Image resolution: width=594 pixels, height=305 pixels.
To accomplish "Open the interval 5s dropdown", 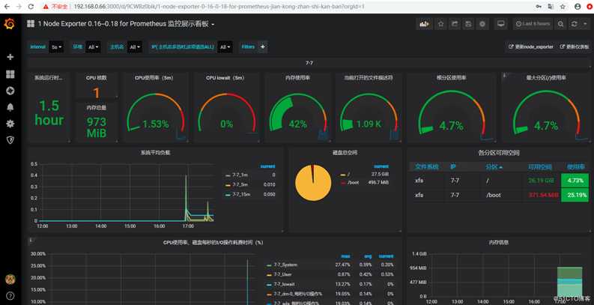I will coord(57,47).
